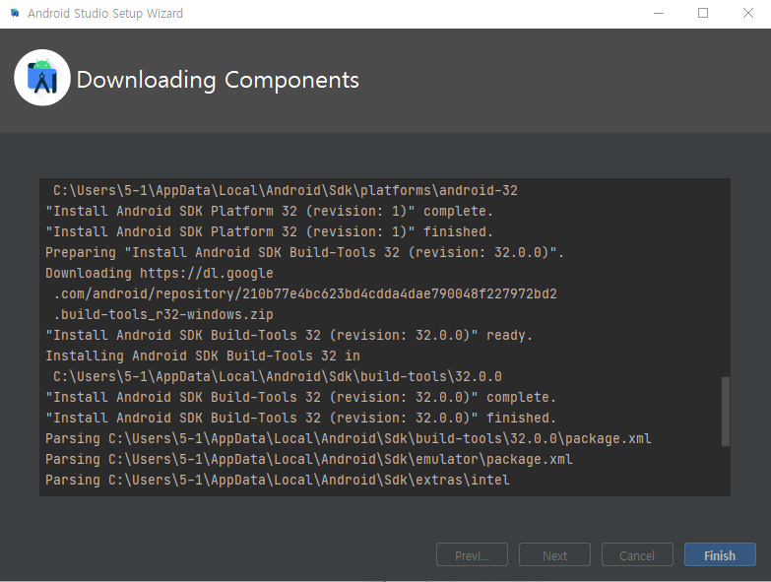Click 'Downloading https://dl.google' line

(x=160, y=274)
